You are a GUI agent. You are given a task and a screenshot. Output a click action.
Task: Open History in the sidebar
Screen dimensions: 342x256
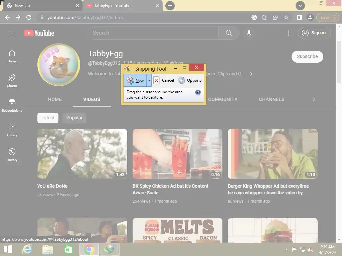[12, 155]
